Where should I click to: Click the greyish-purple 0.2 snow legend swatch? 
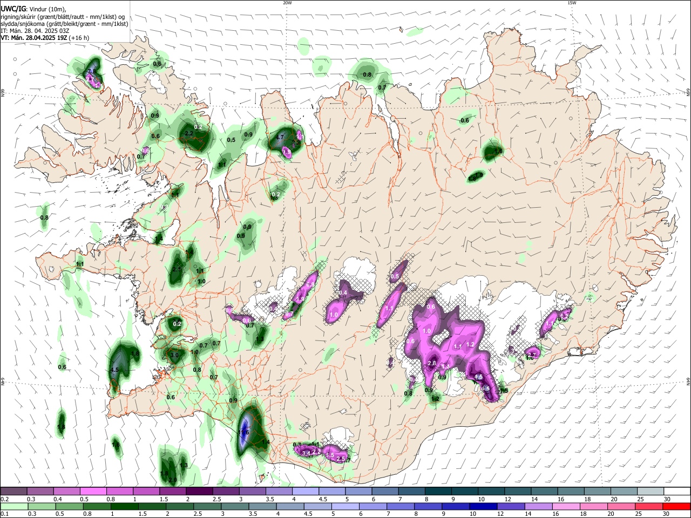click(13, 492)
